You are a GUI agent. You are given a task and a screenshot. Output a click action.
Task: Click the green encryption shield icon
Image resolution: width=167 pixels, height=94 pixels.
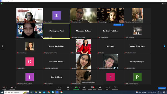click(x=2, y=4)
